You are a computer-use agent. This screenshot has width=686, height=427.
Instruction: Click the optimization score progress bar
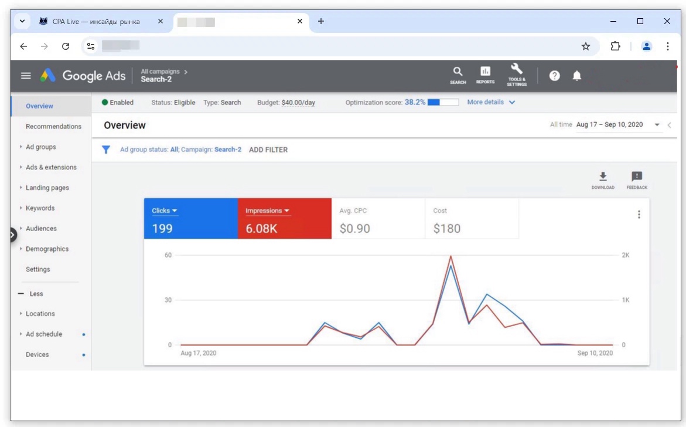click(443, 102)
